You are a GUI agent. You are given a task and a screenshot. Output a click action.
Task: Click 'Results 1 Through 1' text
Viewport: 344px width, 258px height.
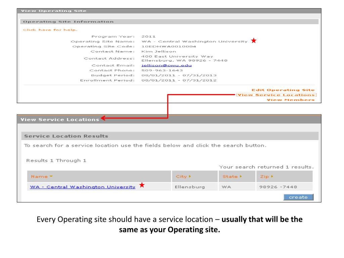coord(56,161)
